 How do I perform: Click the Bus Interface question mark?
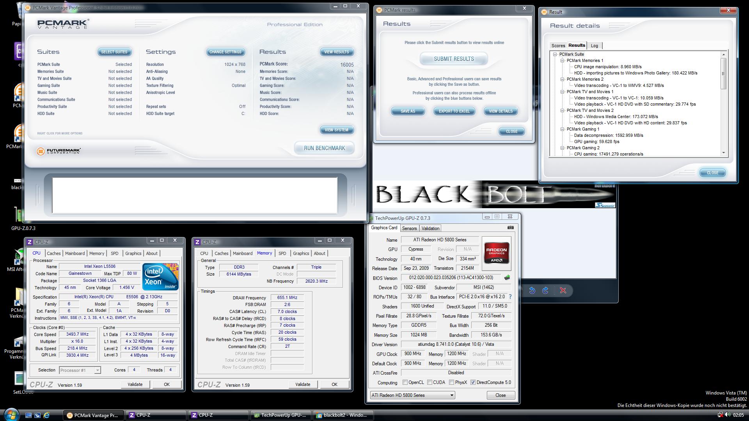pyautogui.click(x=510, y=297)
